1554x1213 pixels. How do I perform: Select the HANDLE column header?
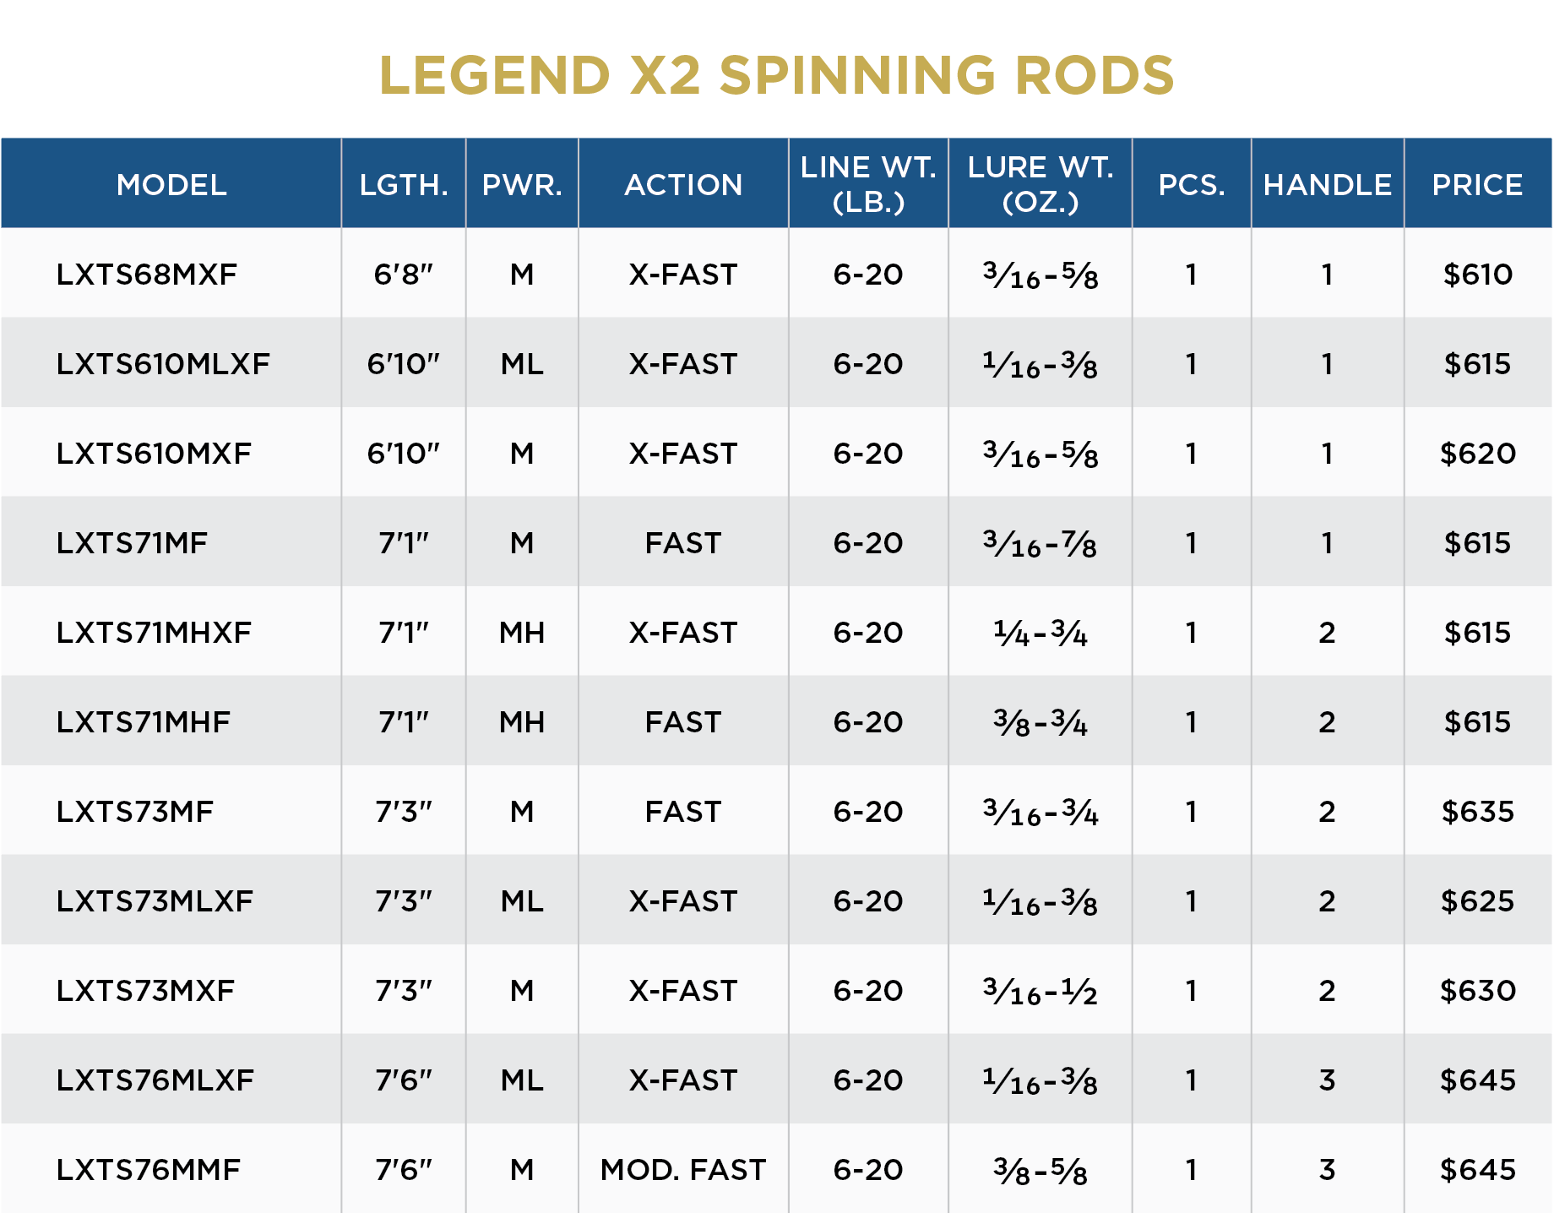tap(1327, 184)
